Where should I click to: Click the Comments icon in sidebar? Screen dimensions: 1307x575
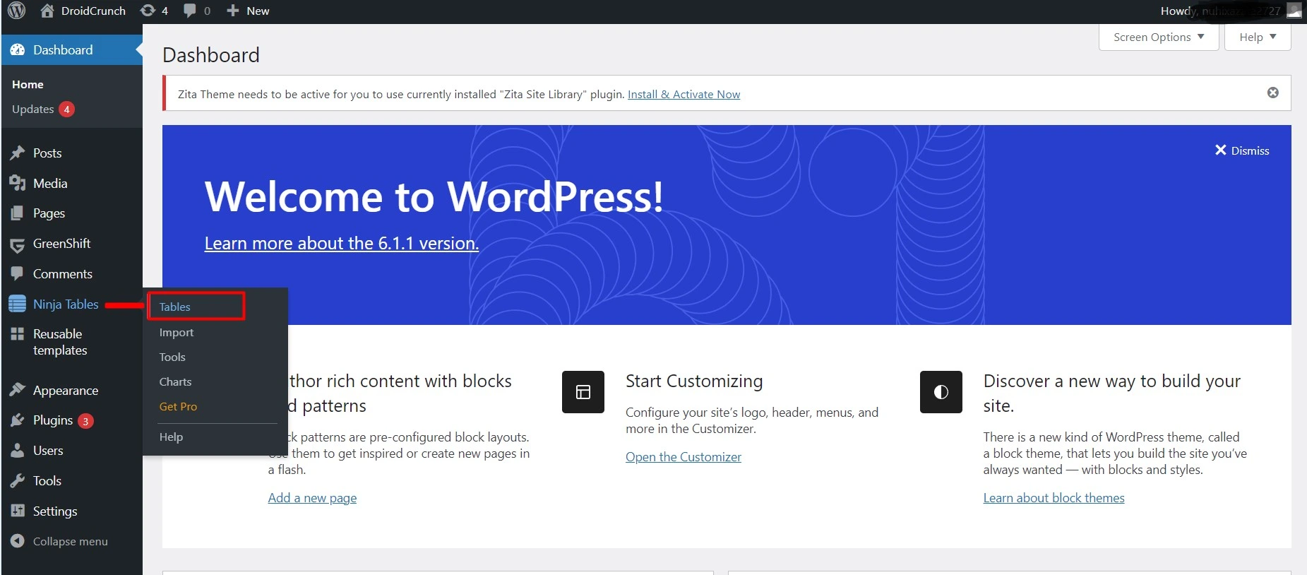pos(18,274)
